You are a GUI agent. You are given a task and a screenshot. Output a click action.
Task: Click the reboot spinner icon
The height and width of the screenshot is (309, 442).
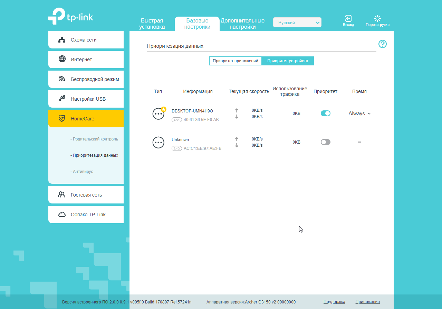tap(377, 18)
